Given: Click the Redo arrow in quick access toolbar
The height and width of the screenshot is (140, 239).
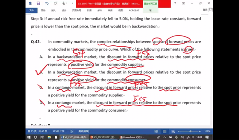Looking at the screenshot, I should tap(55, 3).
